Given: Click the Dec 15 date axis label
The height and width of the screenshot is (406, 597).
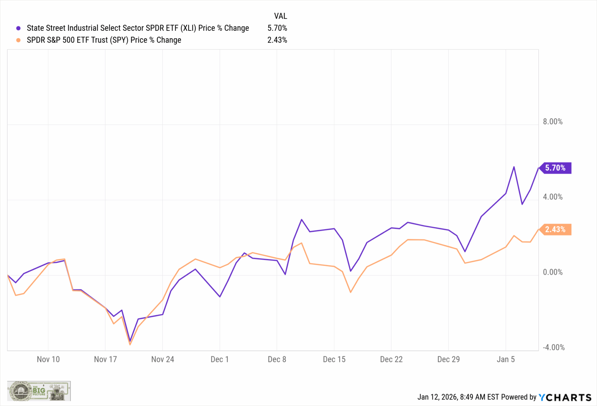Looking at the screenshot, I should (x=334, y=359).
